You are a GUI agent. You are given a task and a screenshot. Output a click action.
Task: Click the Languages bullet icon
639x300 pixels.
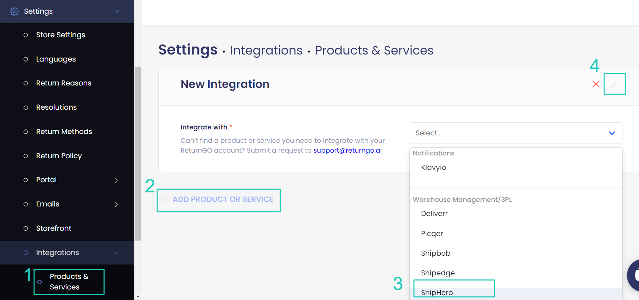[x=26, y=59]
